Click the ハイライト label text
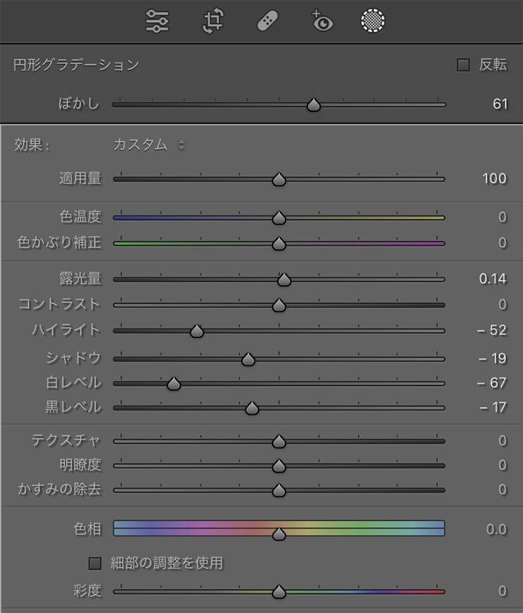This screenshot has height=613, width=523. (x=66, y=331)
